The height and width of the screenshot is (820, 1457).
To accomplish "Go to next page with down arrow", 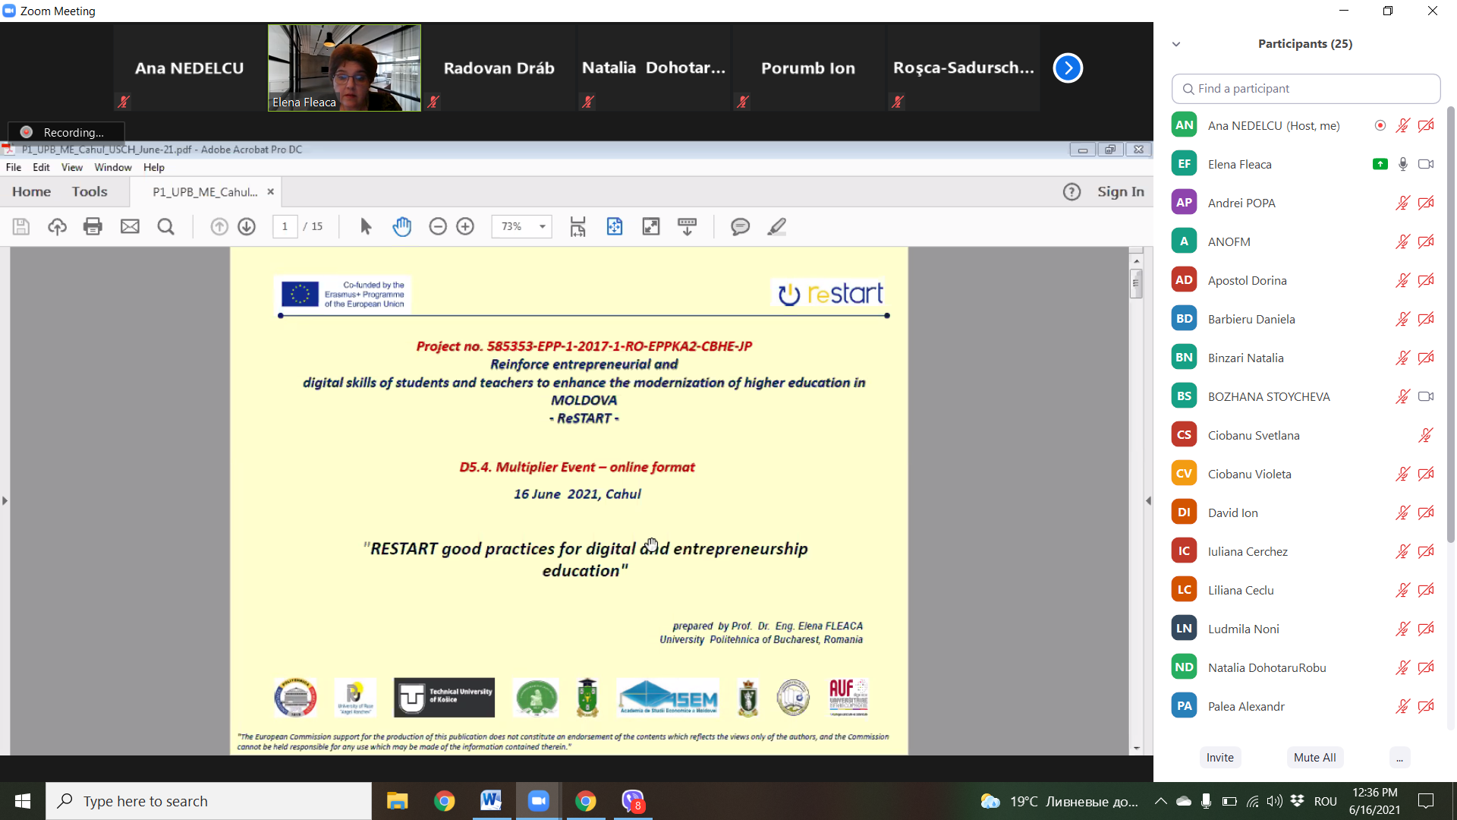I will point(247,226).
